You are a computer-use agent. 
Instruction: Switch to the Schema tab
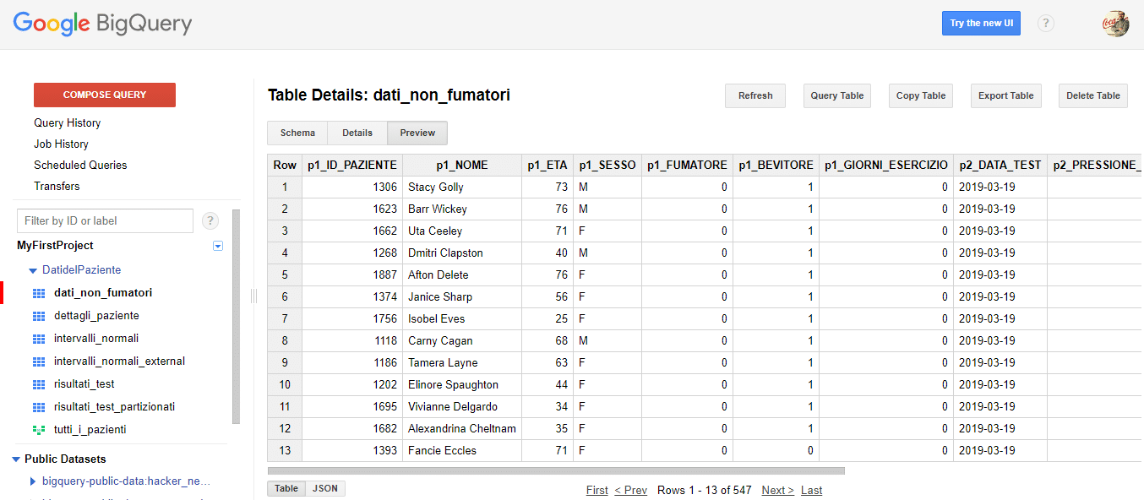click(x=297, y=133)
